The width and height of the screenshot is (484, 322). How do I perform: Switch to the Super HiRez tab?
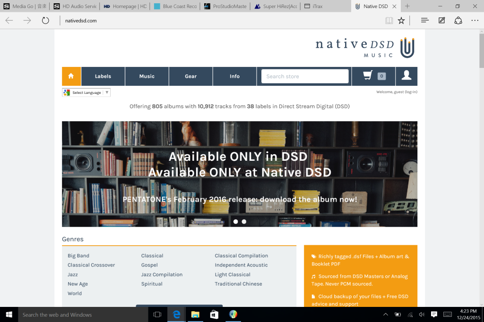coord(276,6)
